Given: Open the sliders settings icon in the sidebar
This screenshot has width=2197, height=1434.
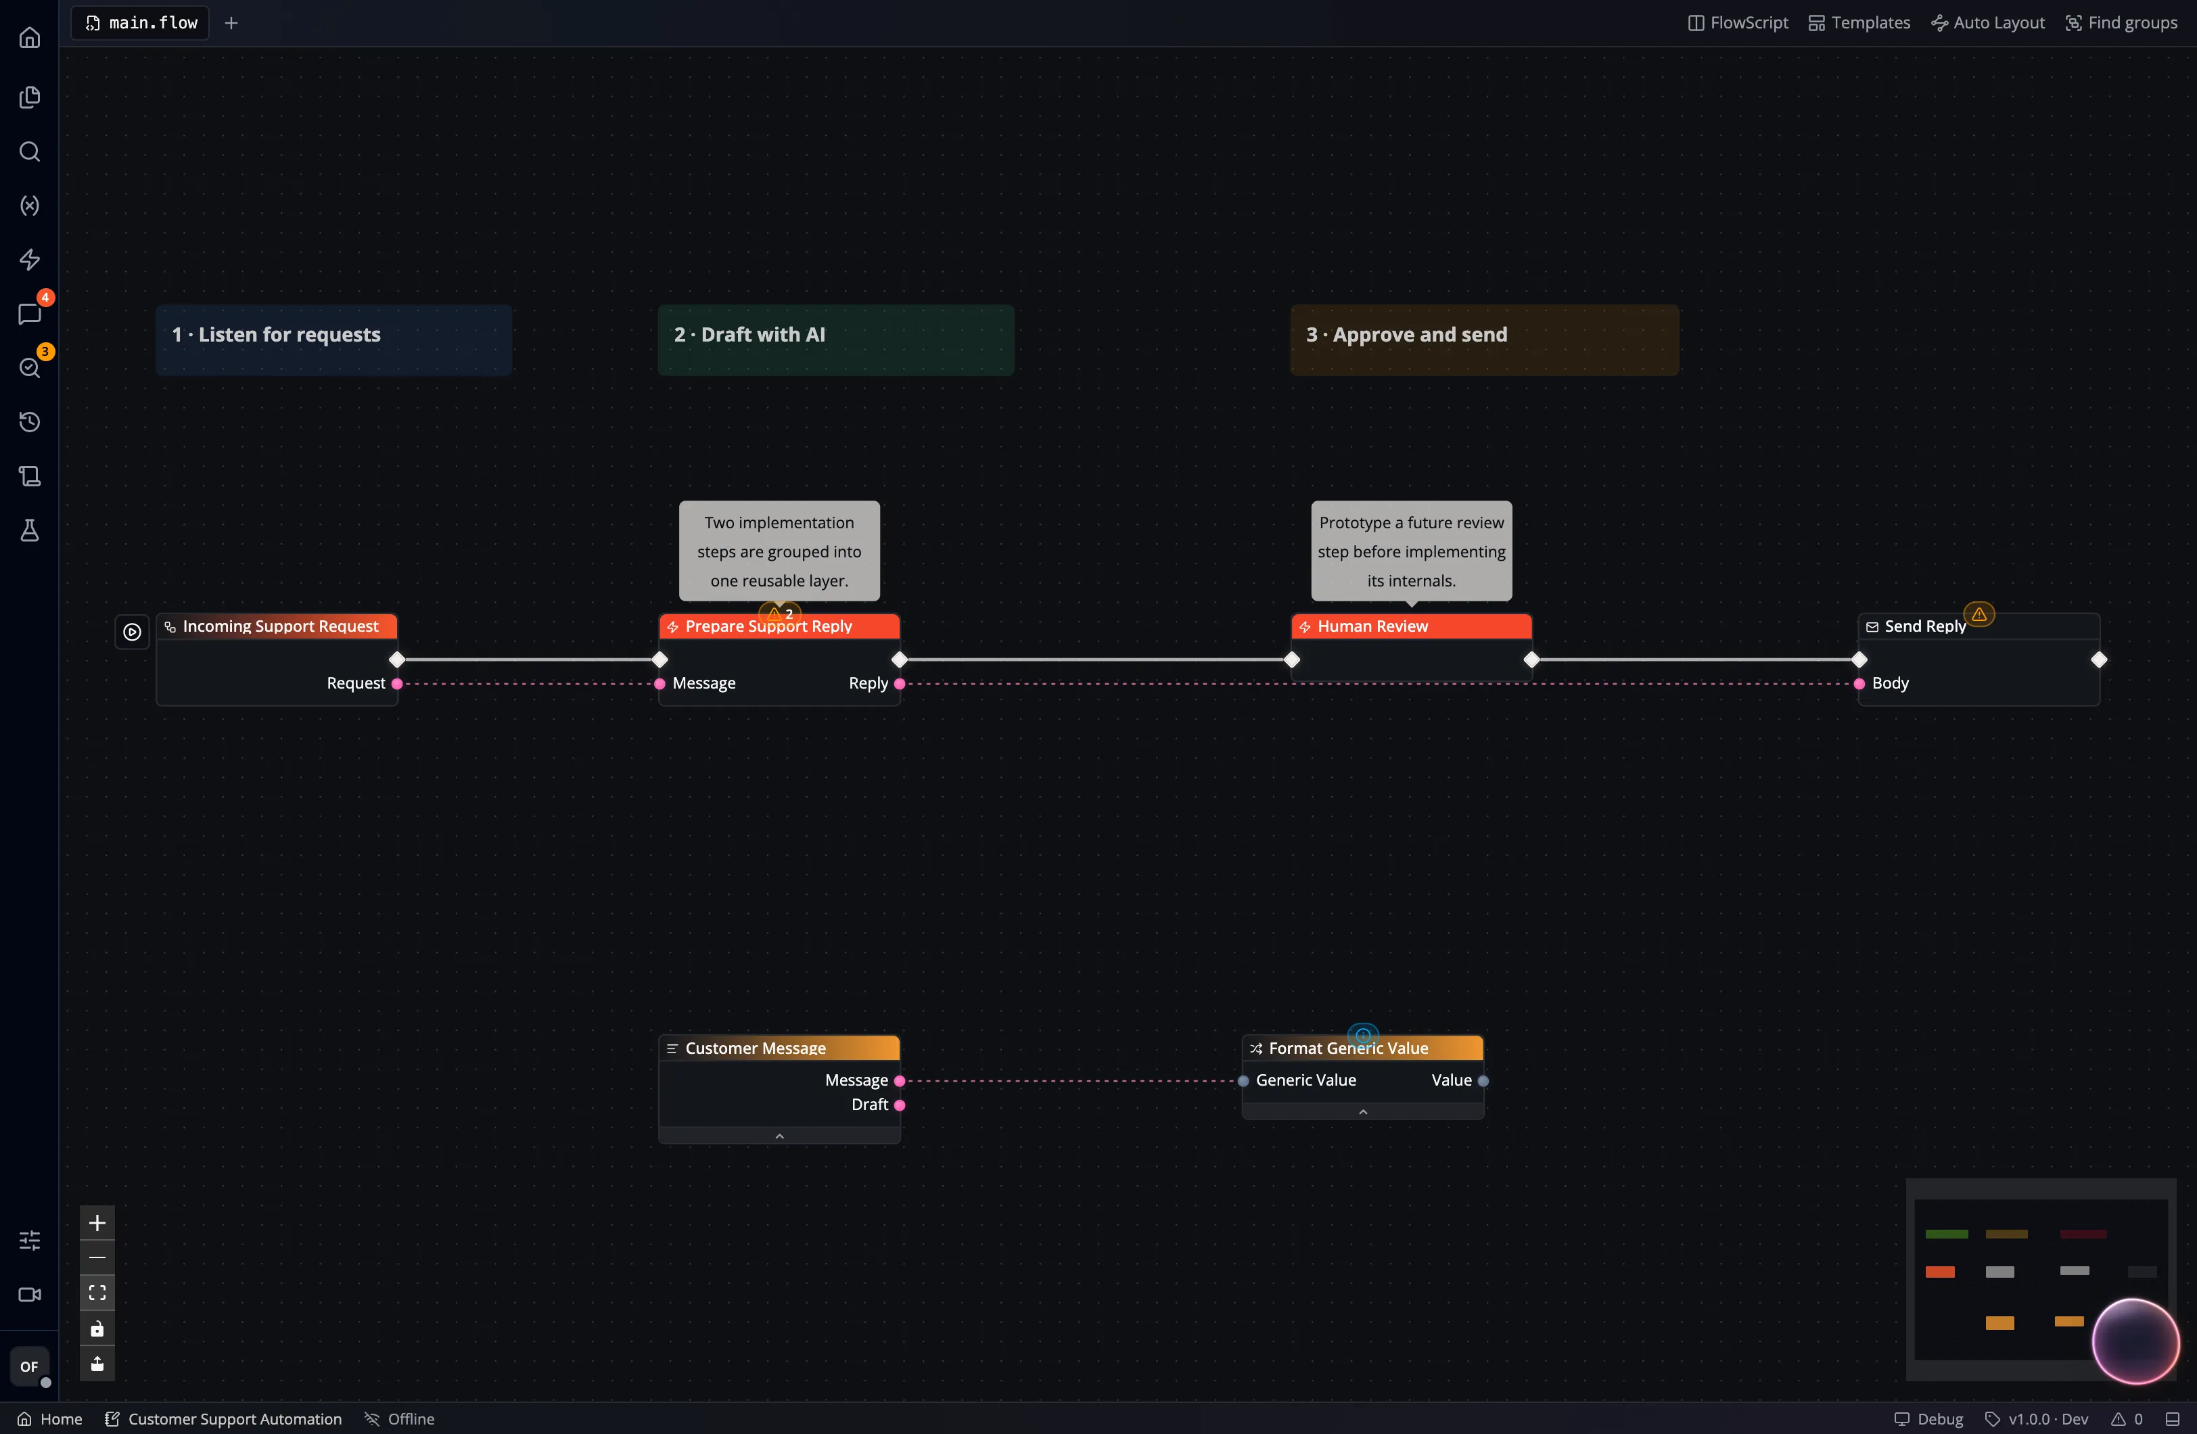Looking at the screenshot, I should click(30, 1240).
